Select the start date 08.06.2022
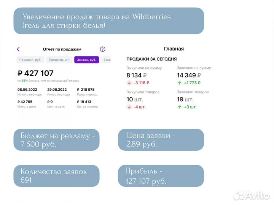 pyautogui.click(x=27, y=90)
